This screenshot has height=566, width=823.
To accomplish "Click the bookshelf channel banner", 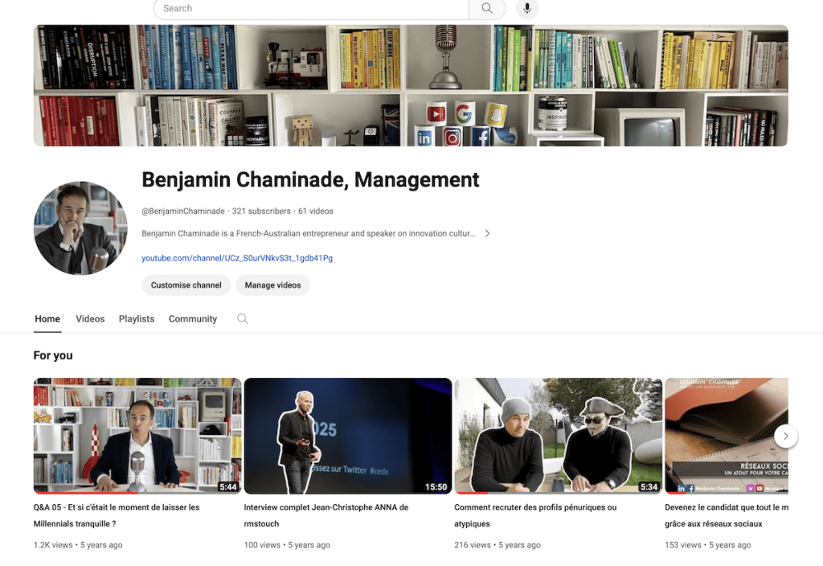I will 411,85.
